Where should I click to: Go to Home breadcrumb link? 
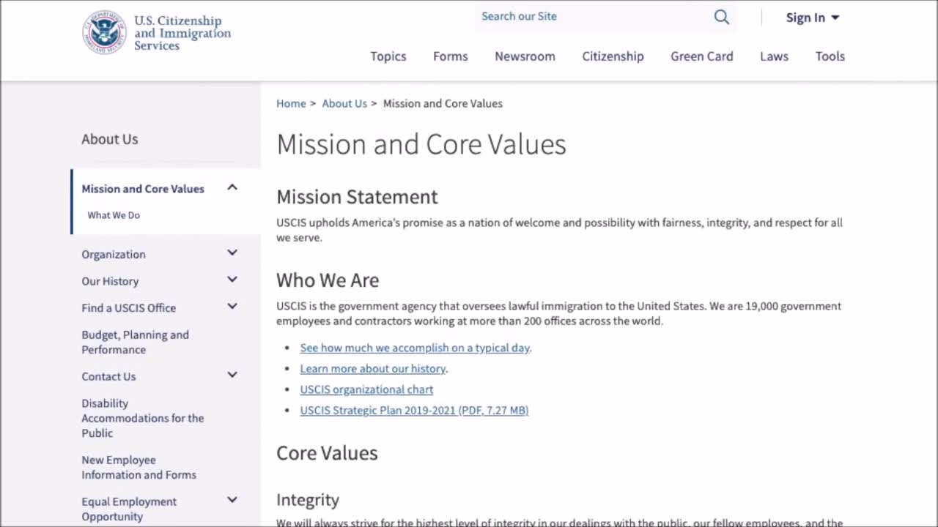pyautogui.click(x=291, y=103)
